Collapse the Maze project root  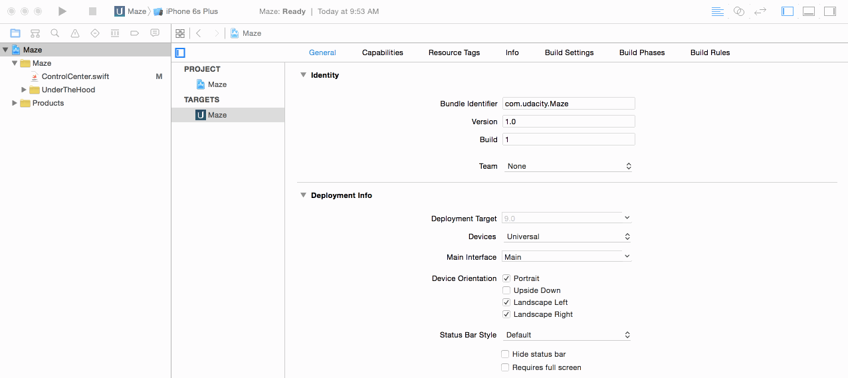(x=5, y=50)
